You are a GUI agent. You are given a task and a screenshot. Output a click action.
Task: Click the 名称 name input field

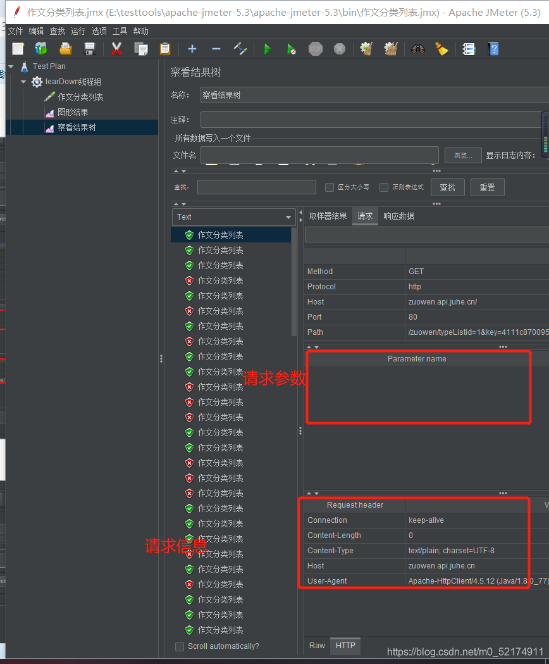coord(374,96)
